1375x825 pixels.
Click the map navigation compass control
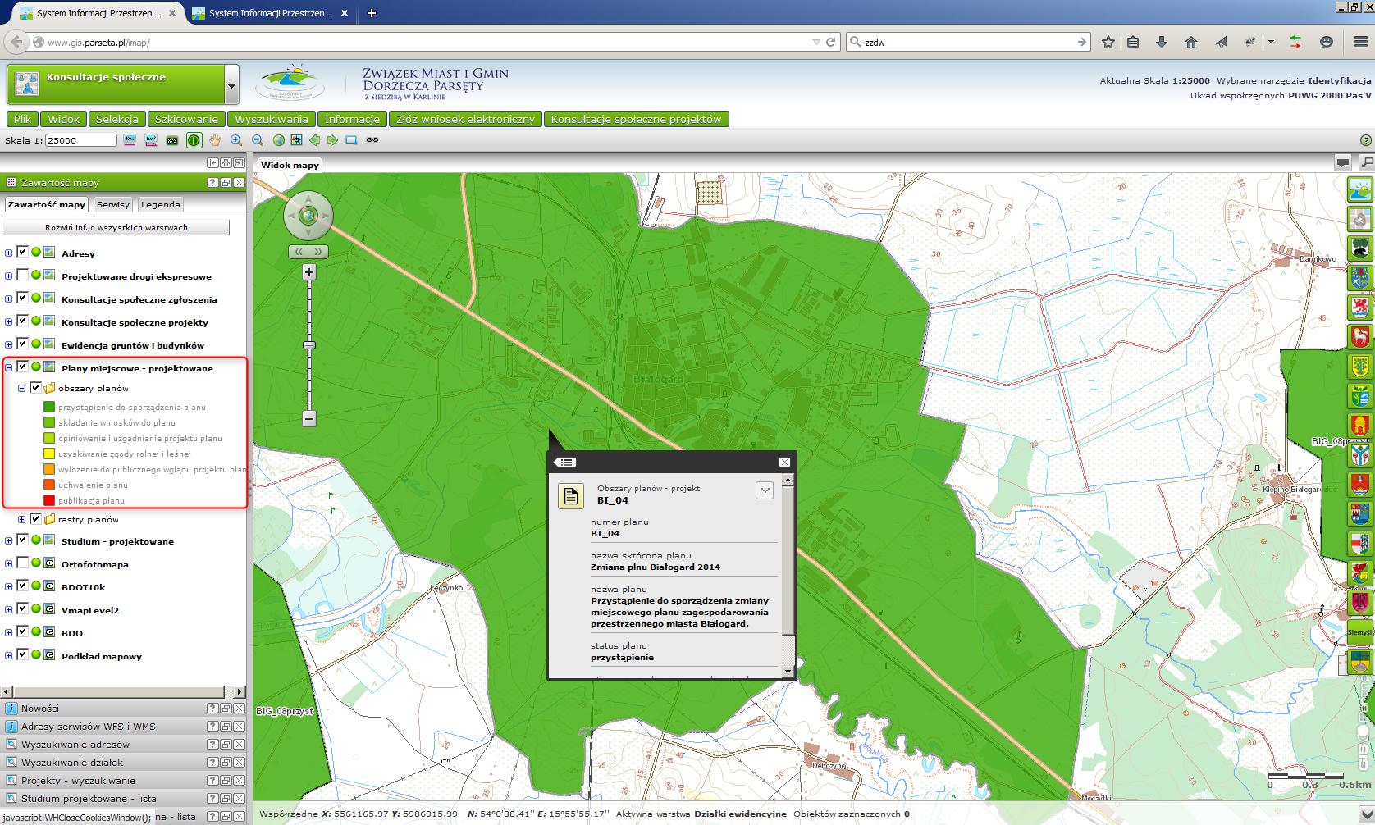click(308, 216)
